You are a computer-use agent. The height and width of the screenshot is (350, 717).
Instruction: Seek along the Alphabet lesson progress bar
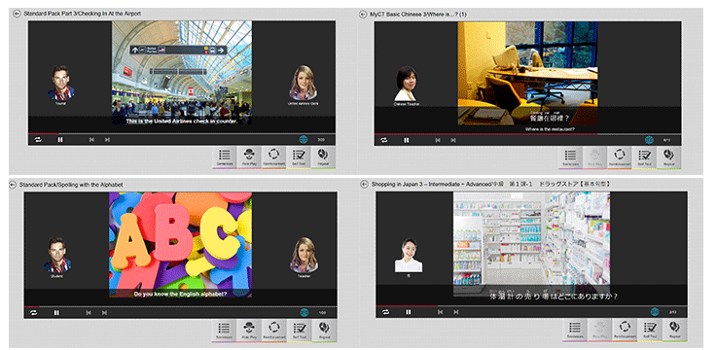181,306
